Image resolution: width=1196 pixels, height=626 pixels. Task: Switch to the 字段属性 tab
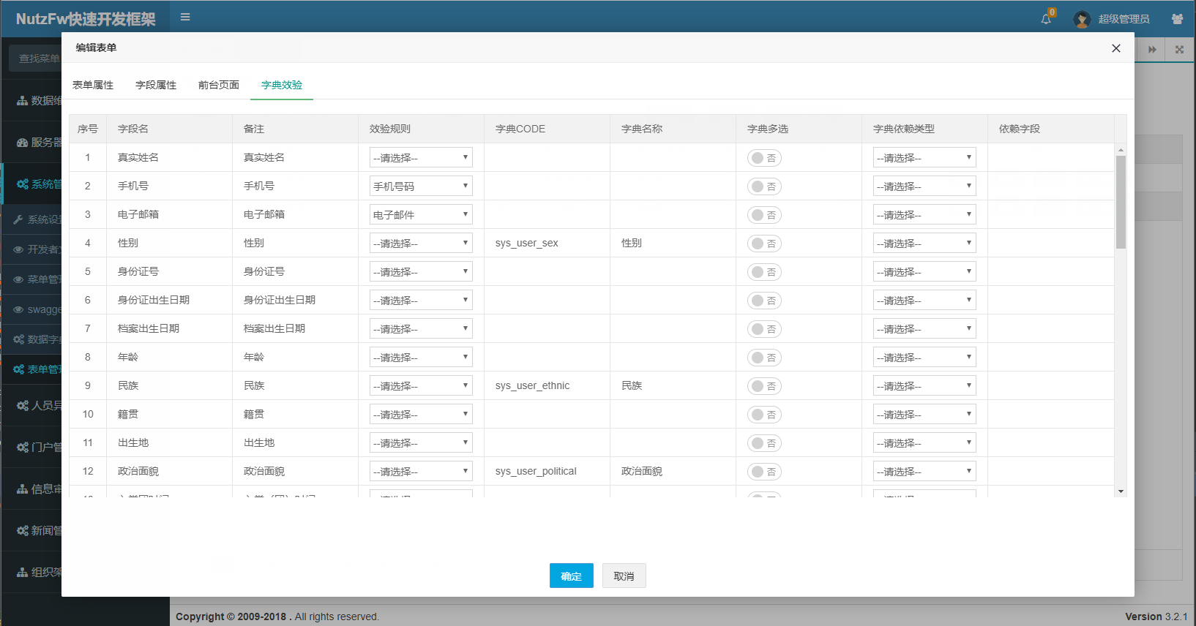point(156,85)
